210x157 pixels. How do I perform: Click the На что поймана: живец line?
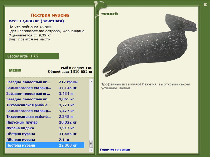click(x=30, y=27)
